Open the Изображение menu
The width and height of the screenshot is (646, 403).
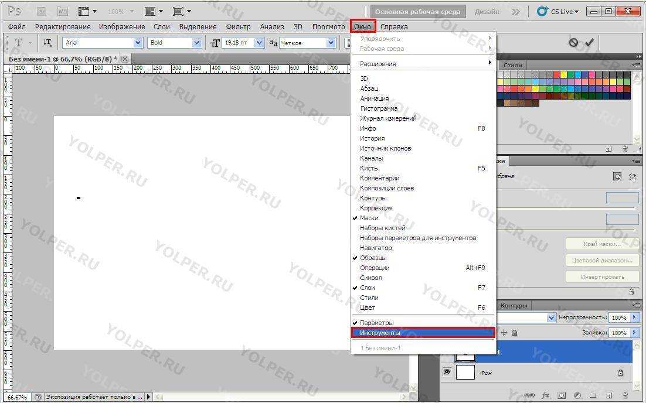(x=122, y=27)
